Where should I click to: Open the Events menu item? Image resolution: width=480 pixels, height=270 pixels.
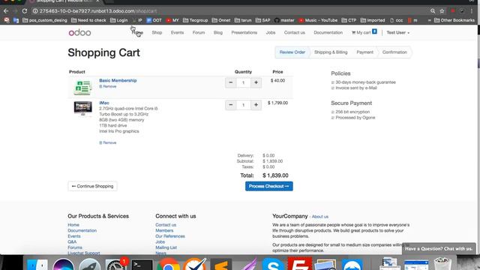click(177, 32)
